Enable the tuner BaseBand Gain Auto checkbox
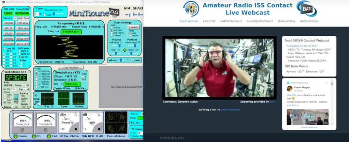 [44, 15]
